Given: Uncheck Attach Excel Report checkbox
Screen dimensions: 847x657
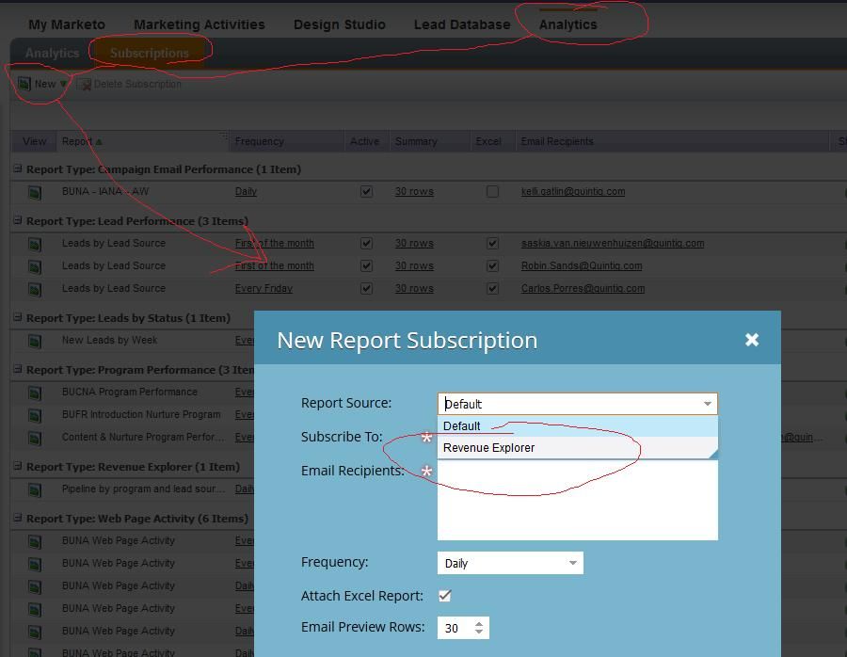Looking at the screenshot, I should tap(445, 596).
